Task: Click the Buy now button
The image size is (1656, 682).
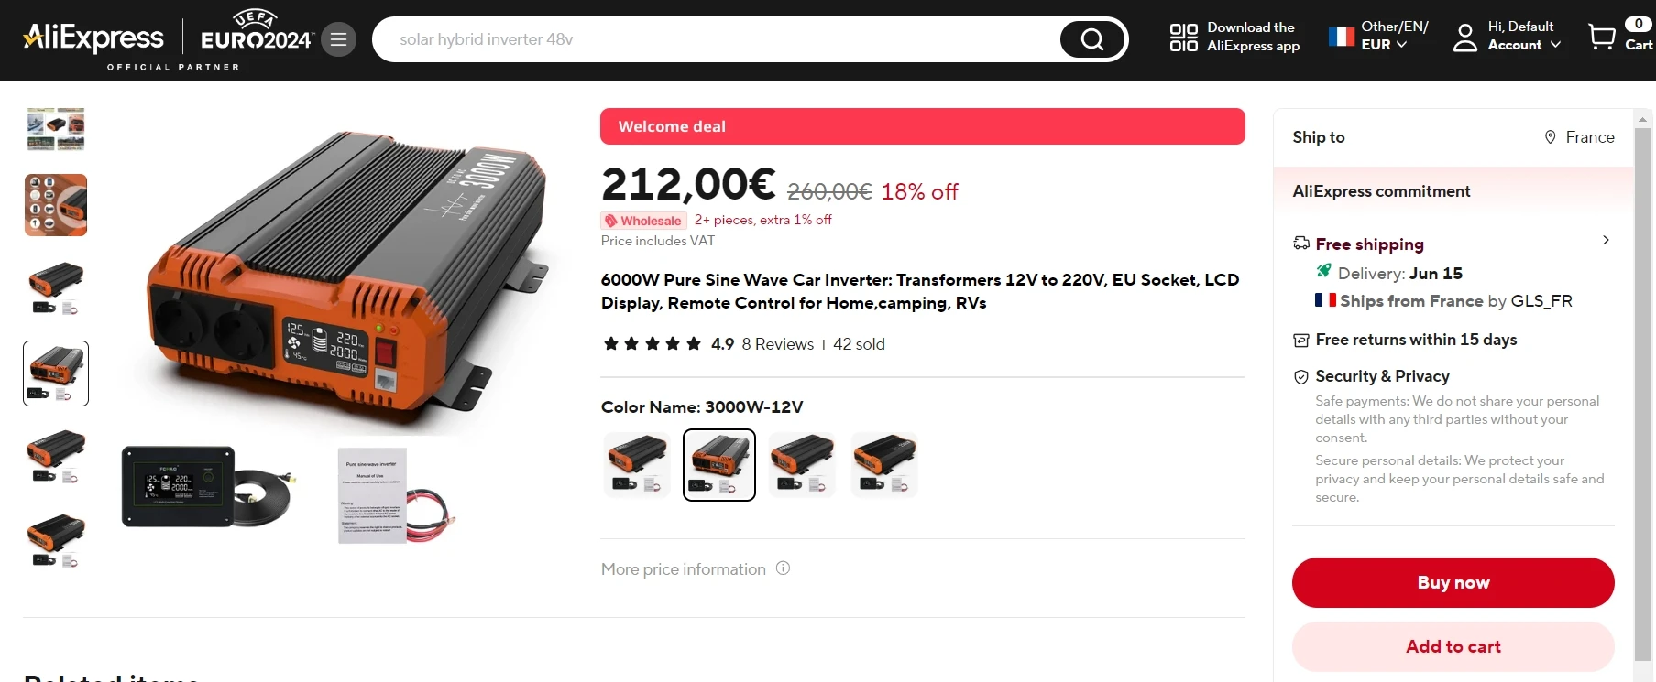Action: (1453, 582)
